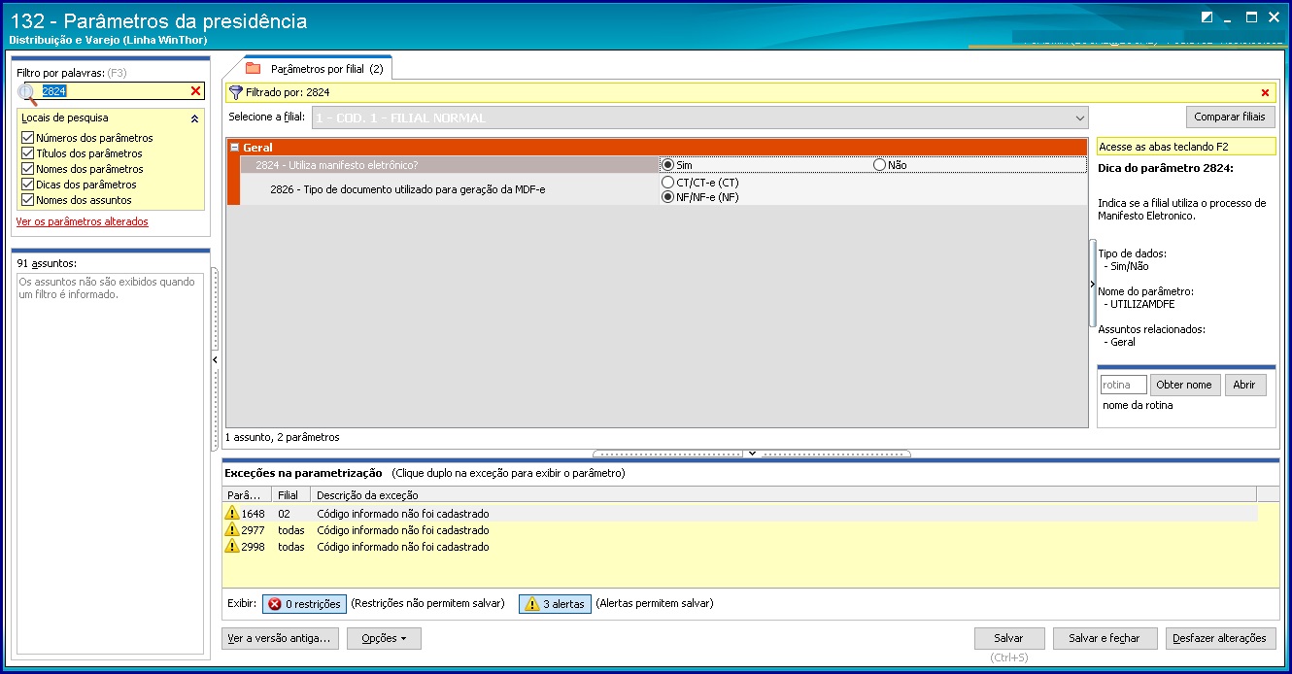Image resolution: width=1292 pixels, height=674 pixels.
Task: Click warning icon for exception 1648
Action: pos(231,513)
